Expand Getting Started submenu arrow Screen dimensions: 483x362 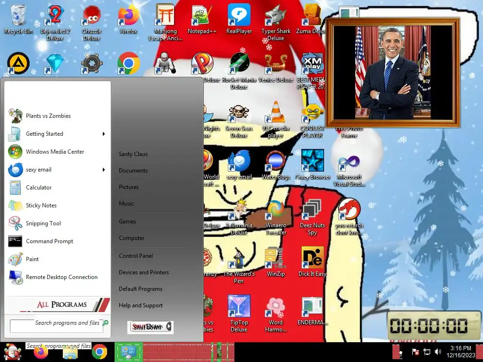[x=104, y=133]
